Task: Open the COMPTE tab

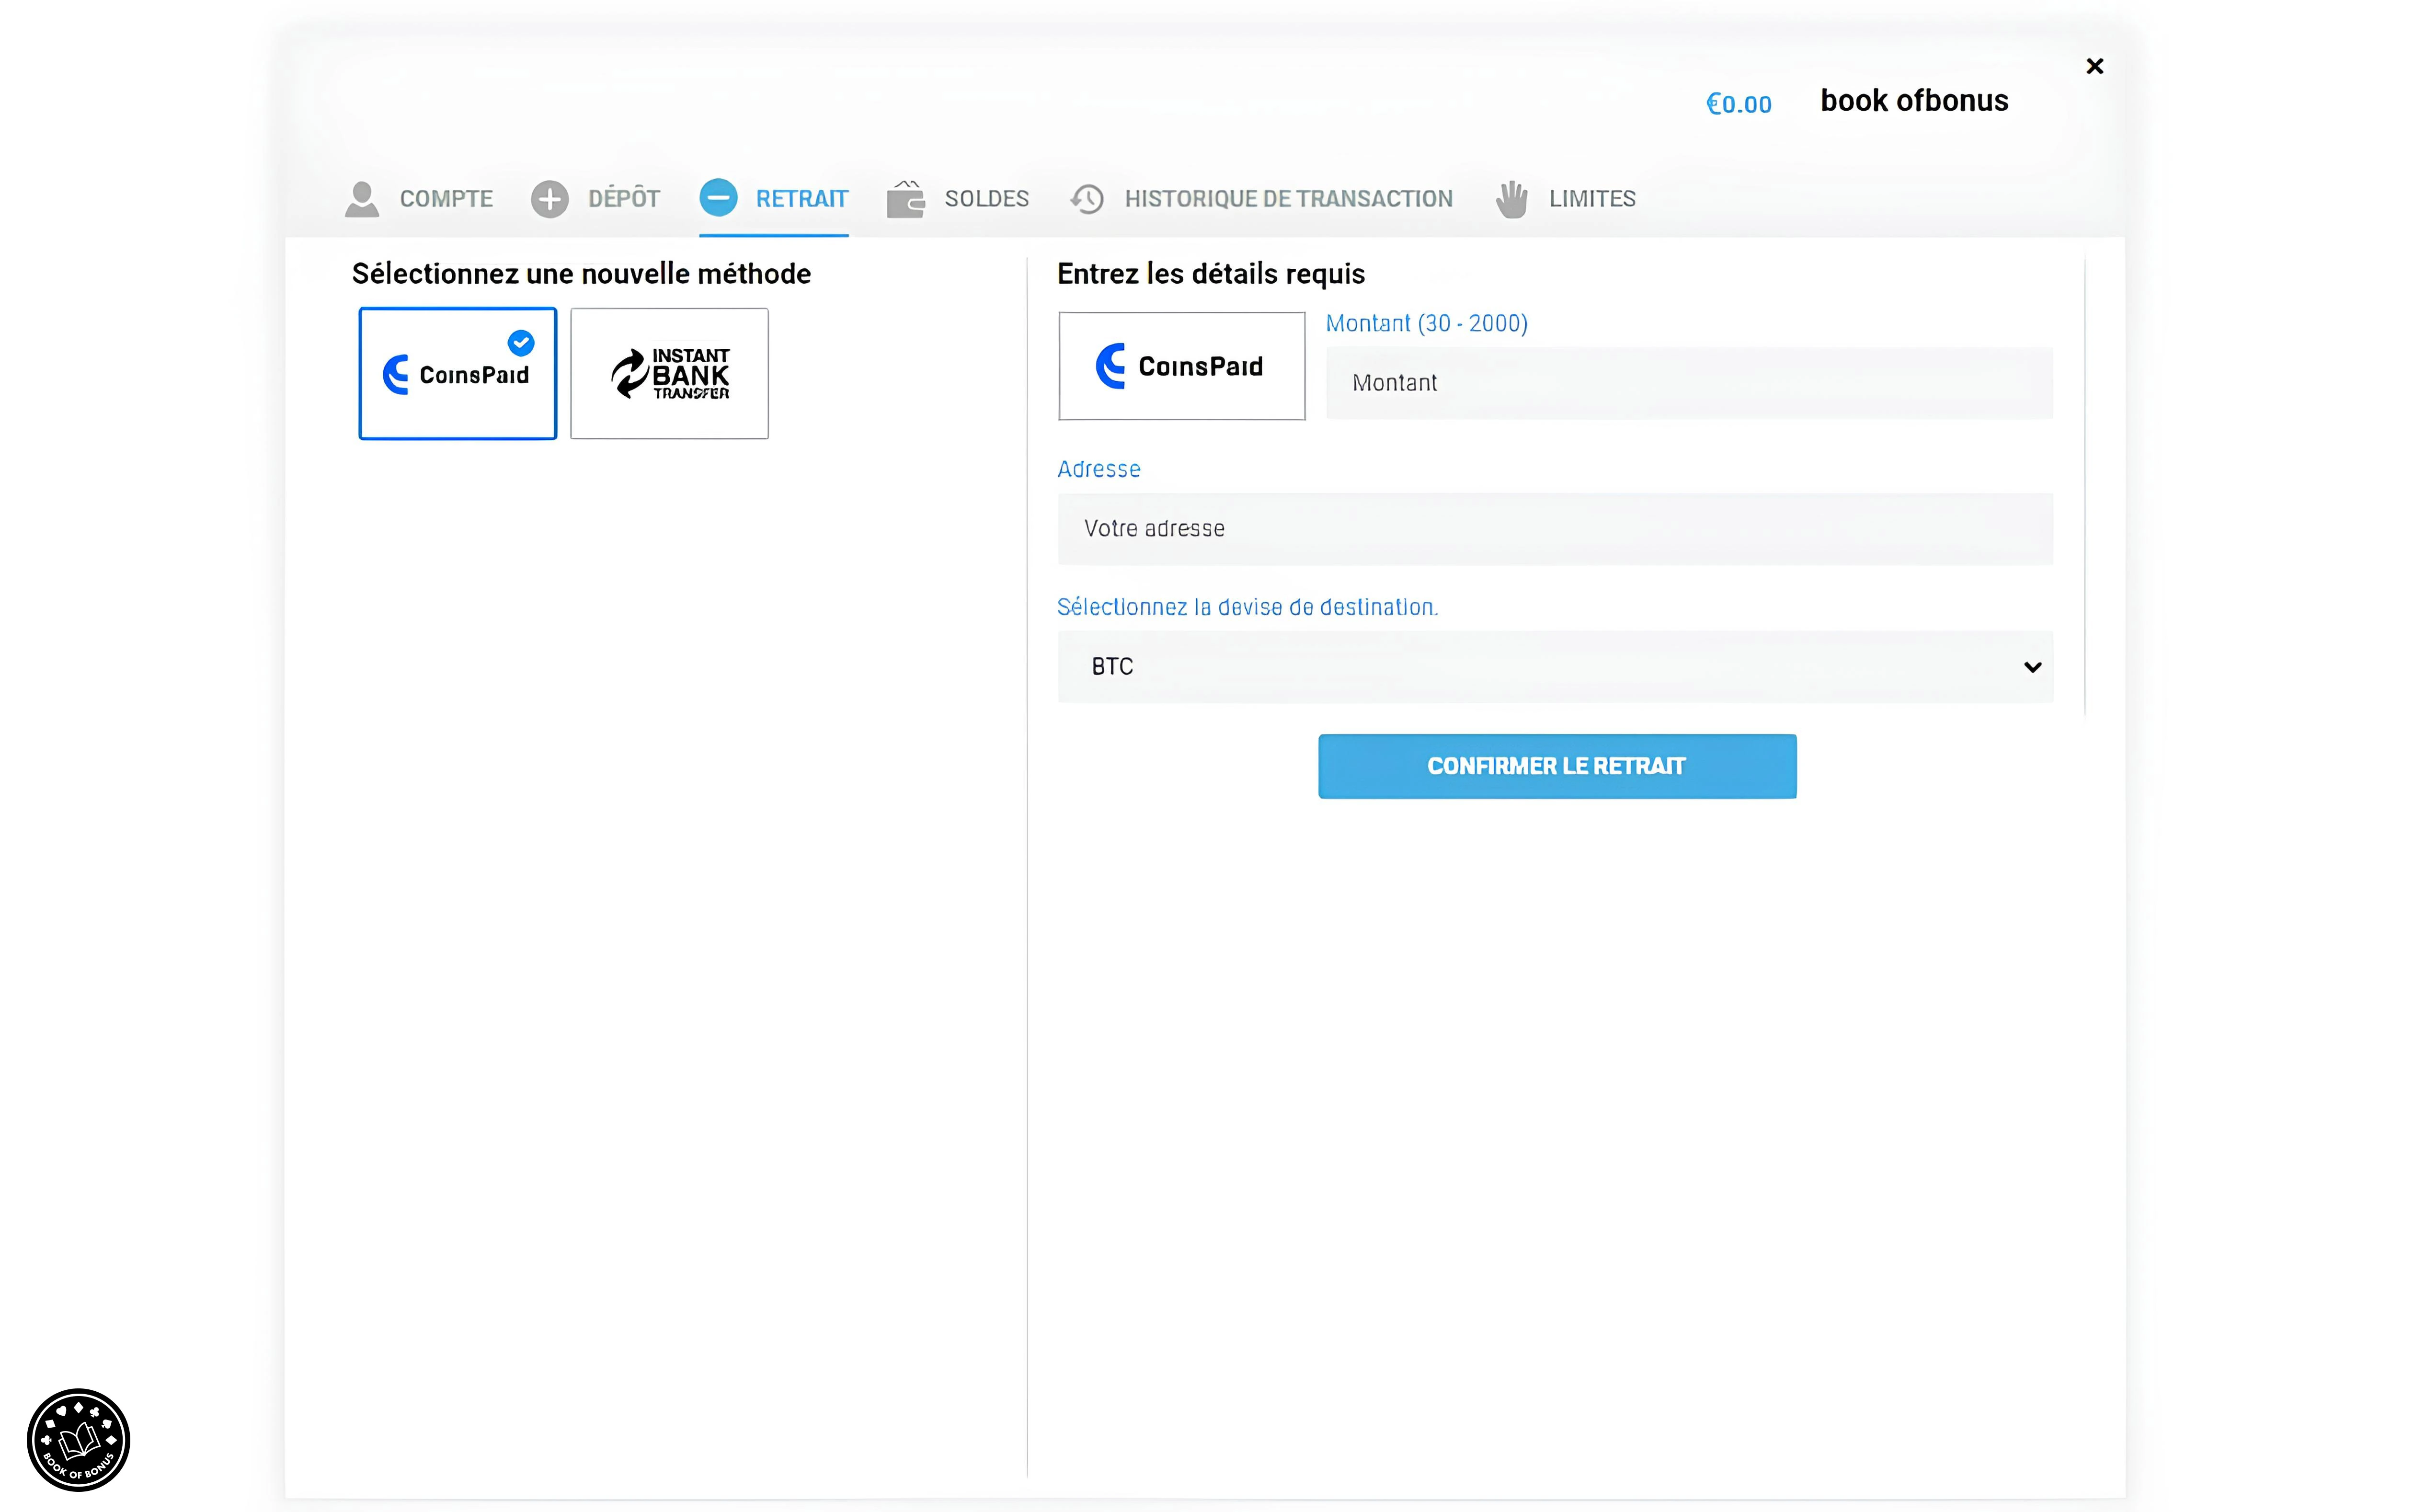Action: [x=418, y=199]
